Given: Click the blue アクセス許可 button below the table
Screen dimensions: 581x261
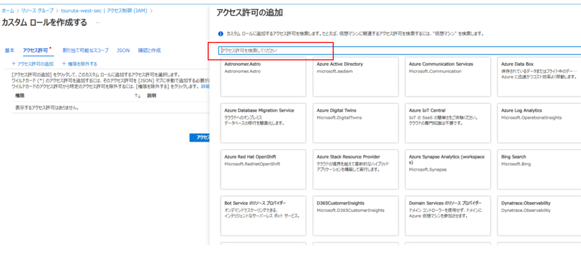Looking at the screenshot, I should coord(199,138).
